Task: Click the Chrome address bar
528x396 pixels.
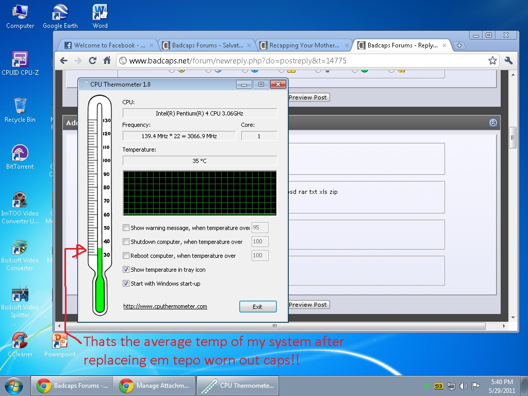Action: (x=304, y=60)
